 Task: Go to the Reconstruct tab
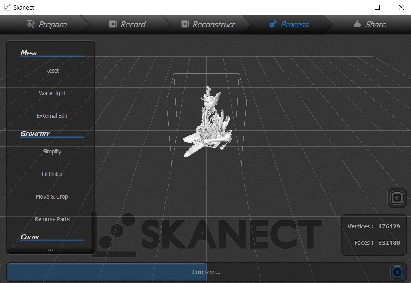(208, 24)
